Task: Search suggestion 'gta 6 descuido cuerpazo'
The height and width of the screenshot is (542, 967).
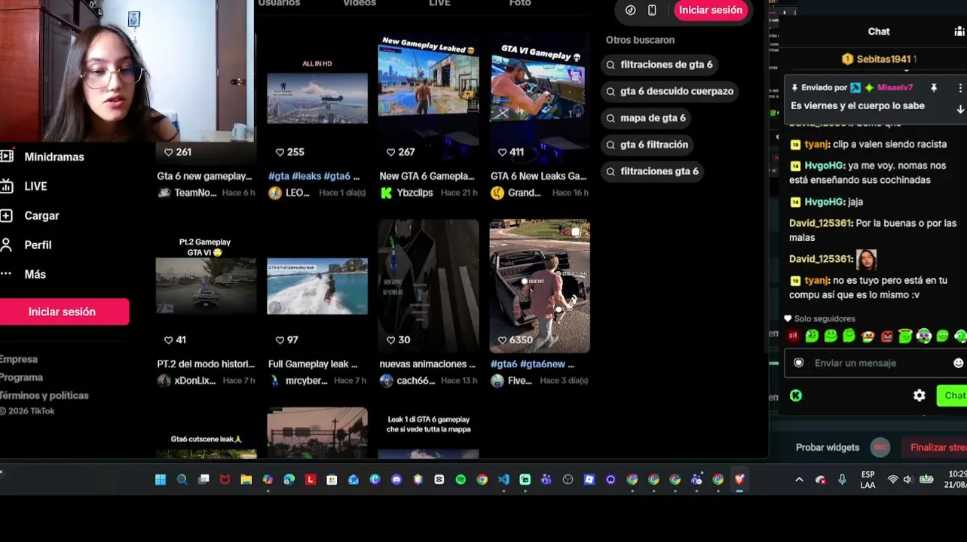Action: click(x=669, y=91)
